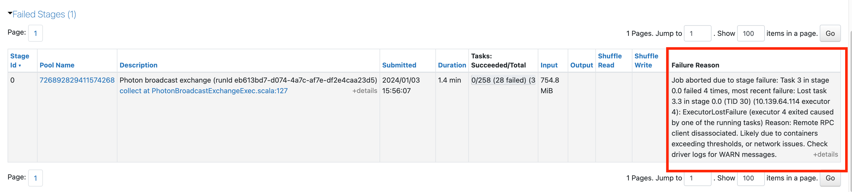Collapse the Failed Stages section arrow
852x192 pixels.
[x=10, y=14]
